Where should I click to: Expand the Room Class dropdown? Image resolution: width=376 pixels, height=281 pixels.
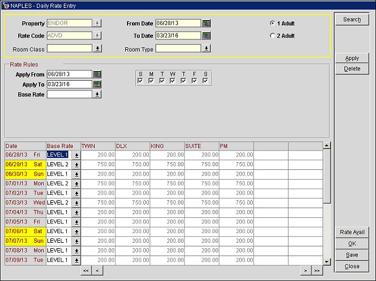pos(97,49)
